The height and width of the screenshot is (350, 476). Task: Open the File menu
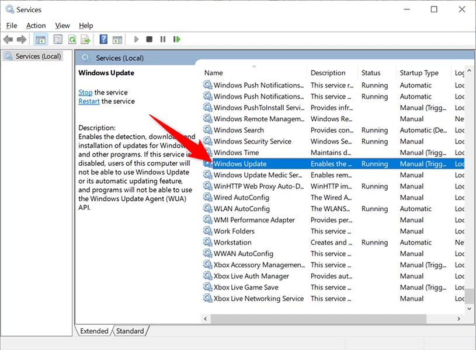12,26
